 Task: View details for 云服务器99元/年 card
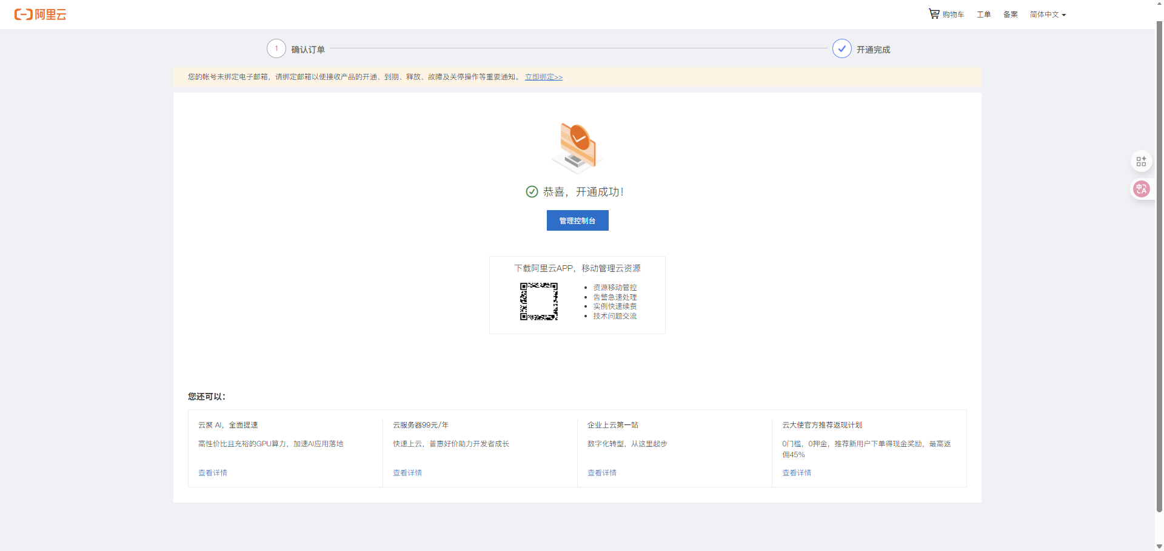pos(407,473)
